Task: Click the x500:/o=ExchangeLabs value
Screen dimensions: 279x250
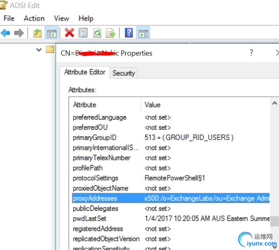Action: (207, 198)
